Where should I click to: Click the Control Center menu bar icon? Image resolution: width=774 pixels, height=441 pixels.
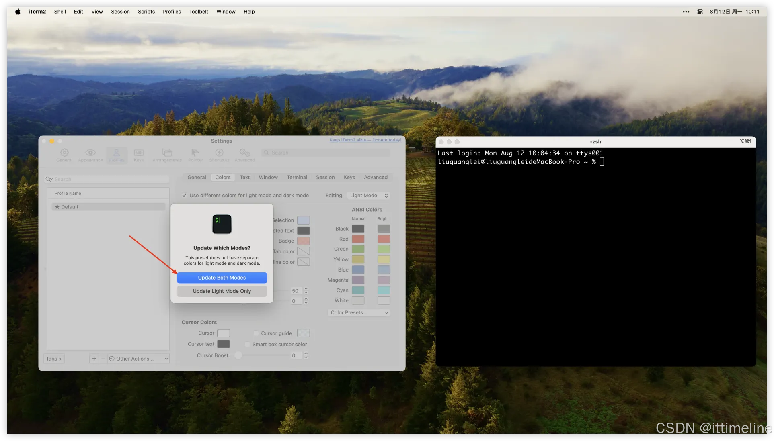pyautogui.click(x=700, y=12)
